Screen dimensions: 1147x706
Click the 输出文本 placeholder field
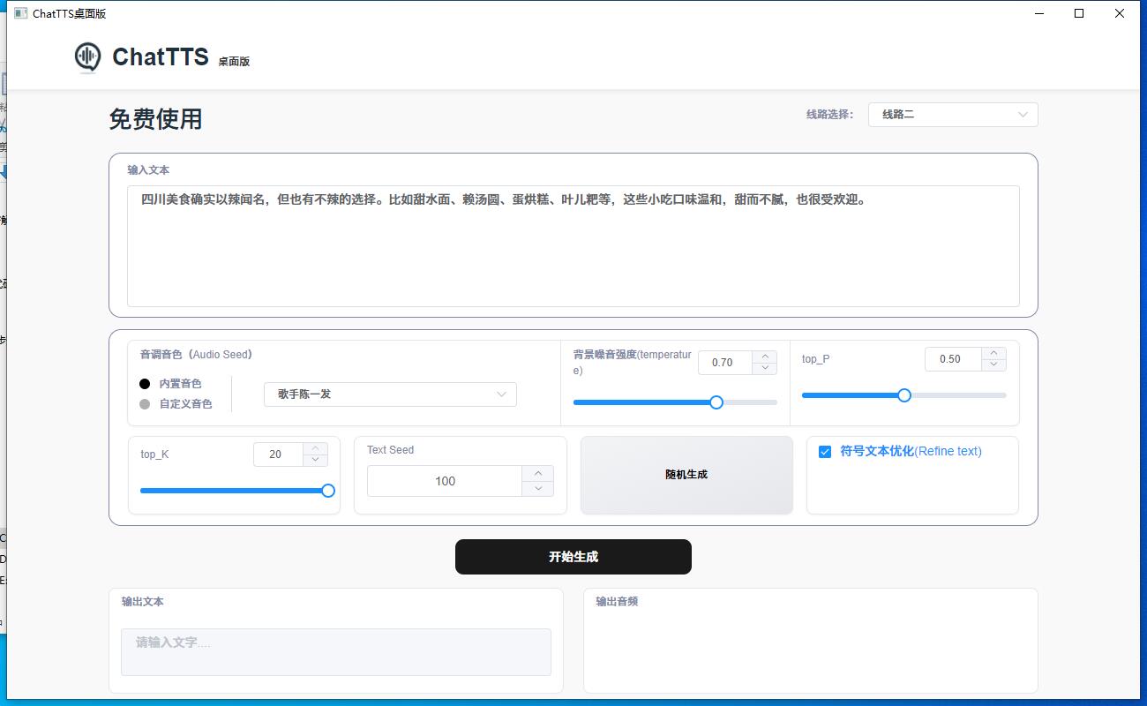pyautogui.click(x=335, y=651)
